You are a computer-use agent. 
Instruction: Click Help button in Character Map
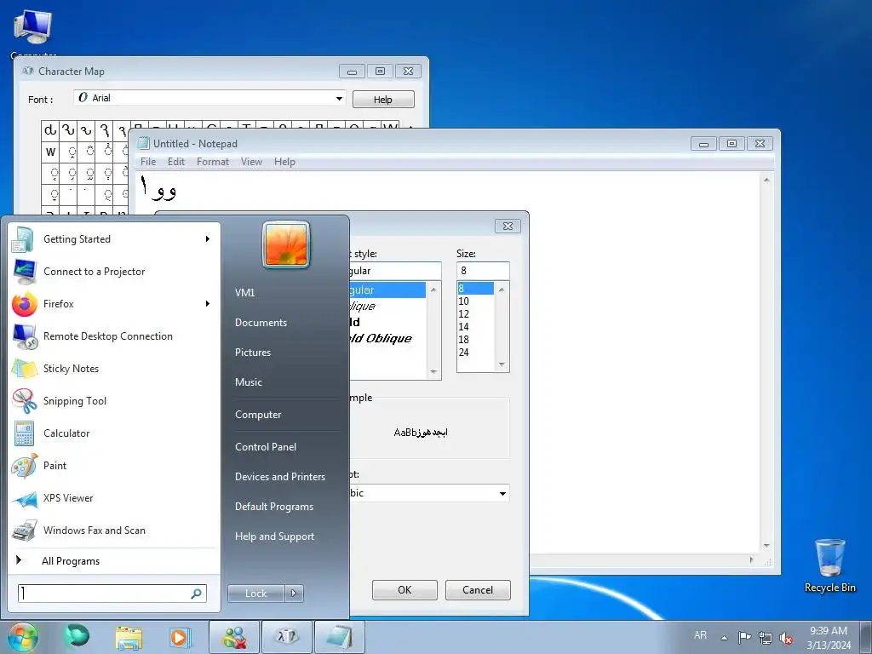click(383, 100)
